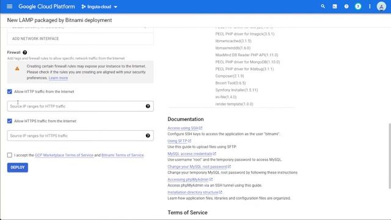The height and width of the screenshot is (220, 391).
Task: Click the page vertical scrollbar thumb
Action: point(390,156)
